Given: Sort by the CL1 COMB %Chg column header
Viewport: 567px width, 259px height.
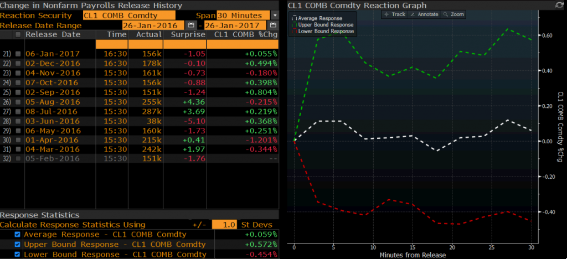Looking at the screenshot, I should (245, 35).
